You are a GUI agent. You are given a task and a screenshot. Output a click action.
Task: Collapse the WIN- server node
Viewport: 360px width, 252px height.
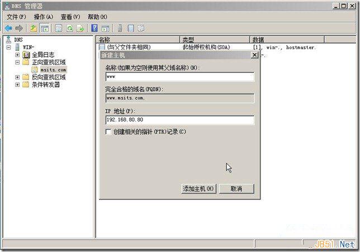pyautogui.click(x=9, y=48)
